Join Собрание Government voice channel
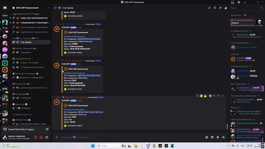265x149 pixels. [31, 67]
